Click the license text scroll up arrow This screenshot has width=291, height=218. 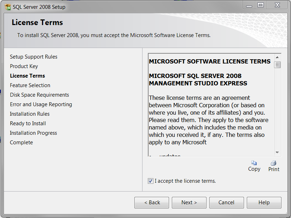click(278, 57)
